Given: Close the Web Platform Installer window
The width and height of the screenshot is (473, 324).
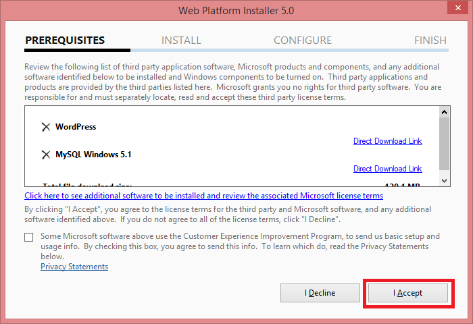Looking at the screenshot, I should point(458,8).
